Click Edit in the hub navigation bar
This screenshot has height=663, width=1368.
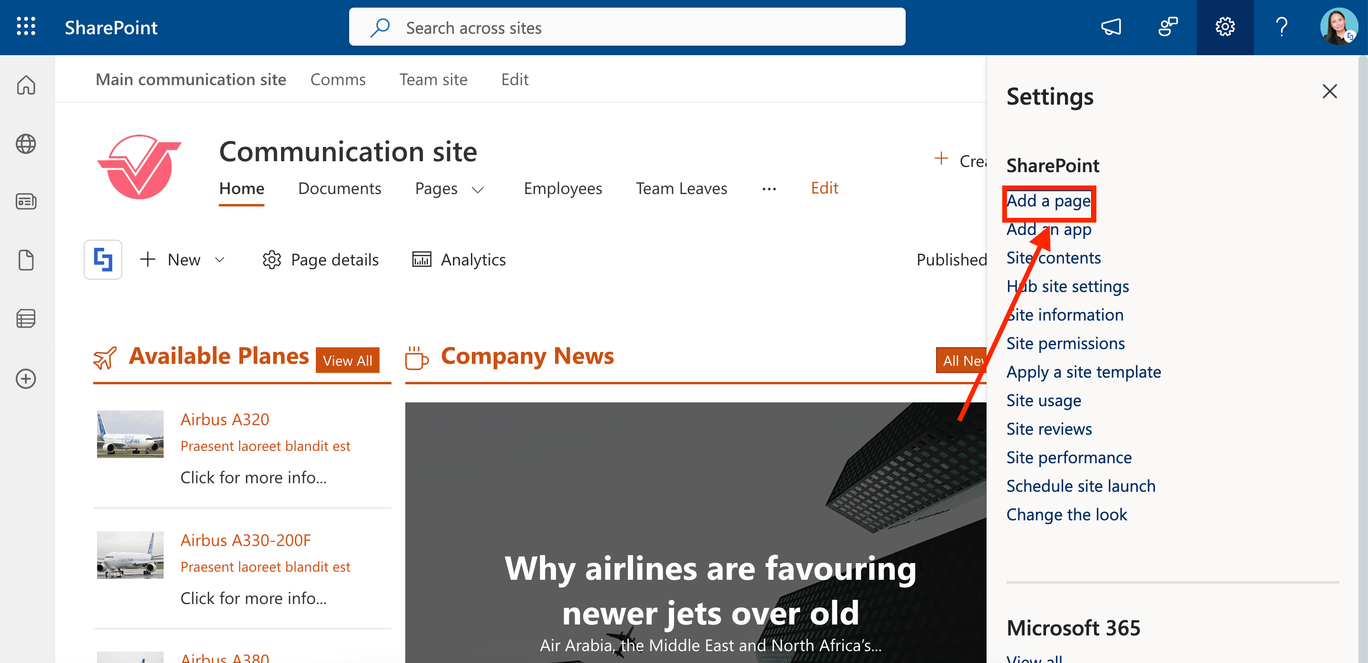[x=515, y=79]
